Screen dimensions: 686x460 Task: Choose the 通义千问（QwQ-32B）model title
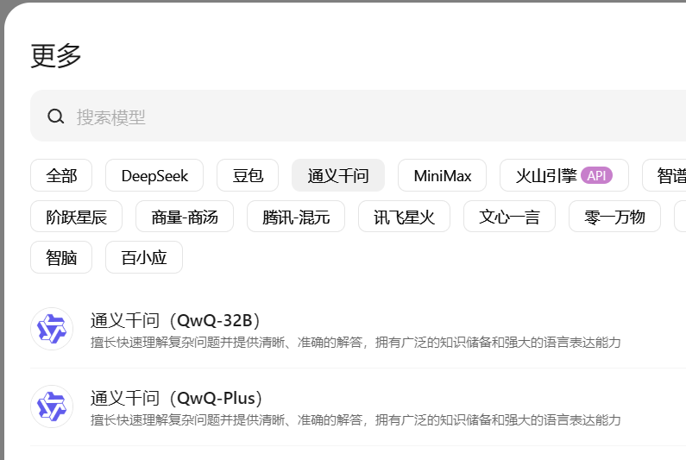(175, 320)
